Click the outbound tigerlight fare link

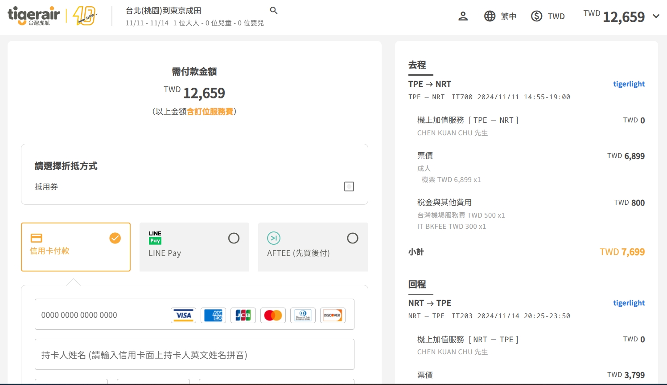click(x=629, y=84)
